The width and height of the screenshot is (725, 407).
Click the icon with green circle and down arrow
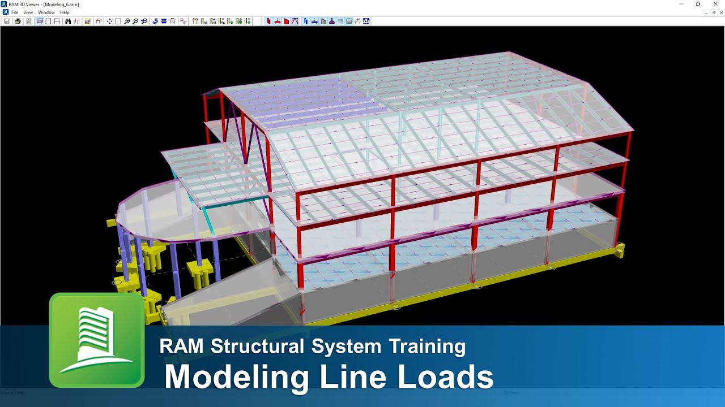[249, 21]
